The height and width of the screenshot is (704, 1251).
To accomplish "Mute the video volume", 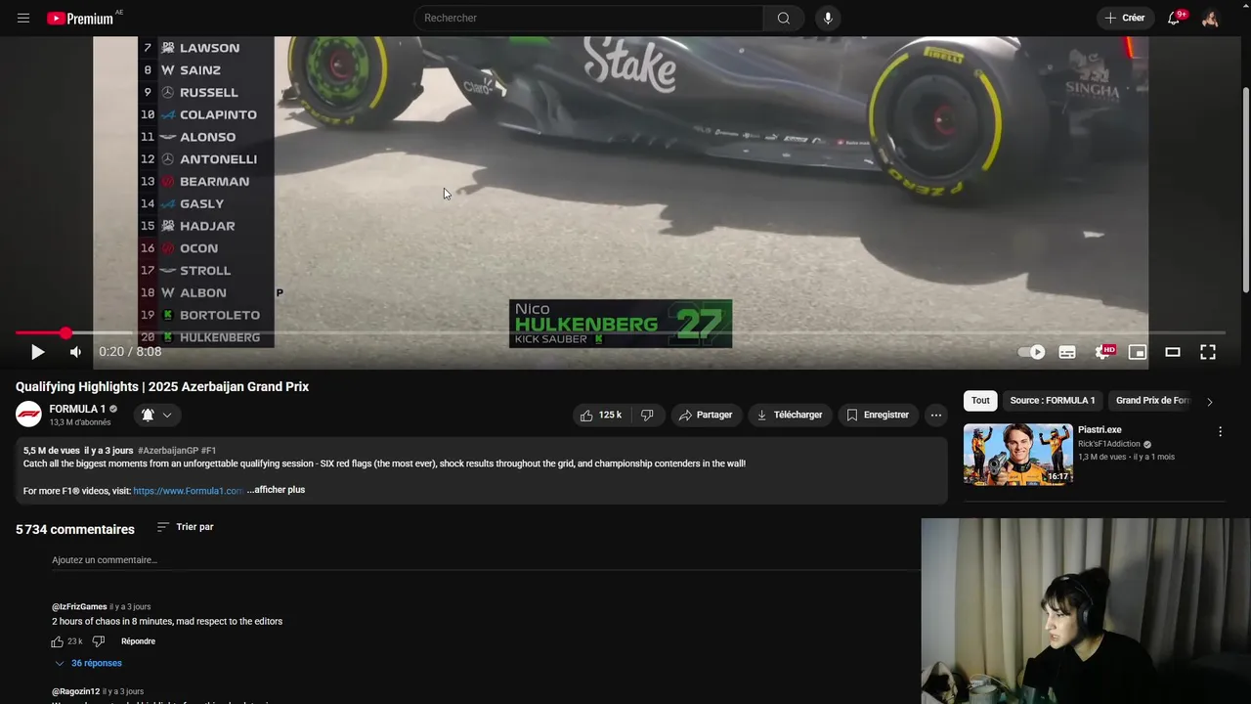I will coord(75,352).
